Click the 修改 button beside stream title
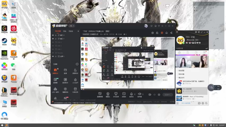The height and width of the screenshot is (127, 226). click(108, 31)
